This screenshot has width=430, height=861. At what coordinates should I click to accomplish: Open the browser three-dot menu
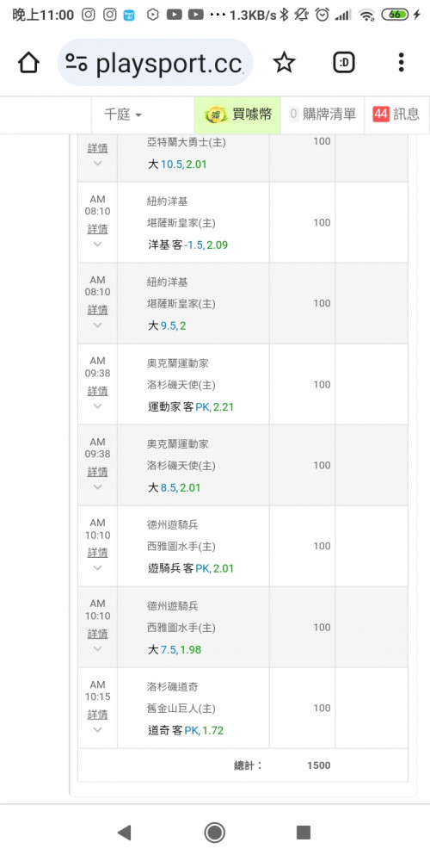point(402,63)
